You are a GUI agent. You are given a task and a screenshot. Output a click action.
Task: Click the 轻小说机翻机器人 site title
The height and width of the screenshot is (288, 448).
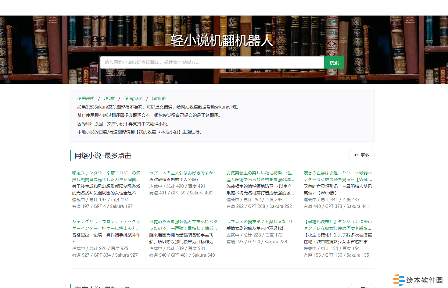pyautogui.click(x=222, y=41)
